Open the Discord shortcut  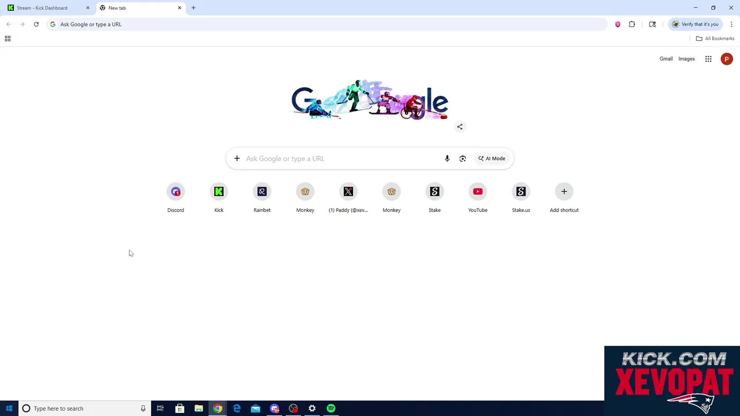pyautogui.click(x=176, y=198)
